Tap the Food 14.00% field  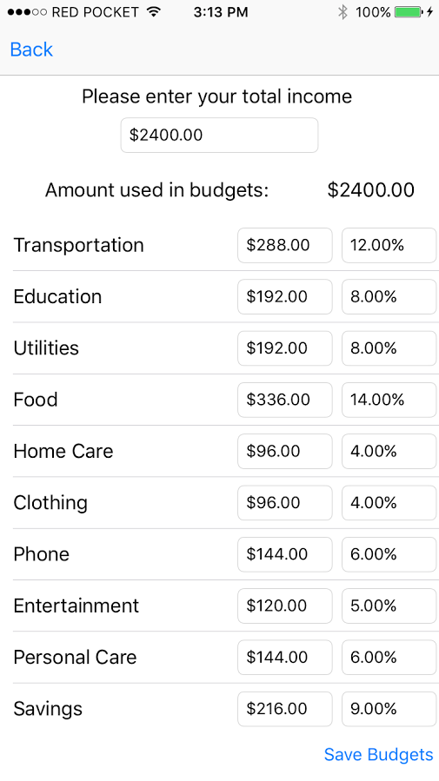click(389, 400)
